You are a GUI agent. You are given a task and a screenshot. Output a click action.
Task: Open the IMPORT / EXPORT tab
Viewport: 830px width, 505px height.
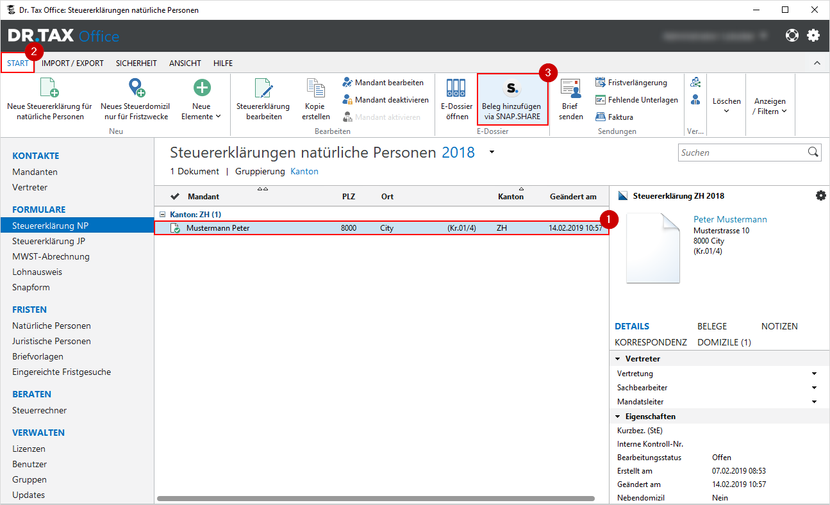(x=72, y=63)
